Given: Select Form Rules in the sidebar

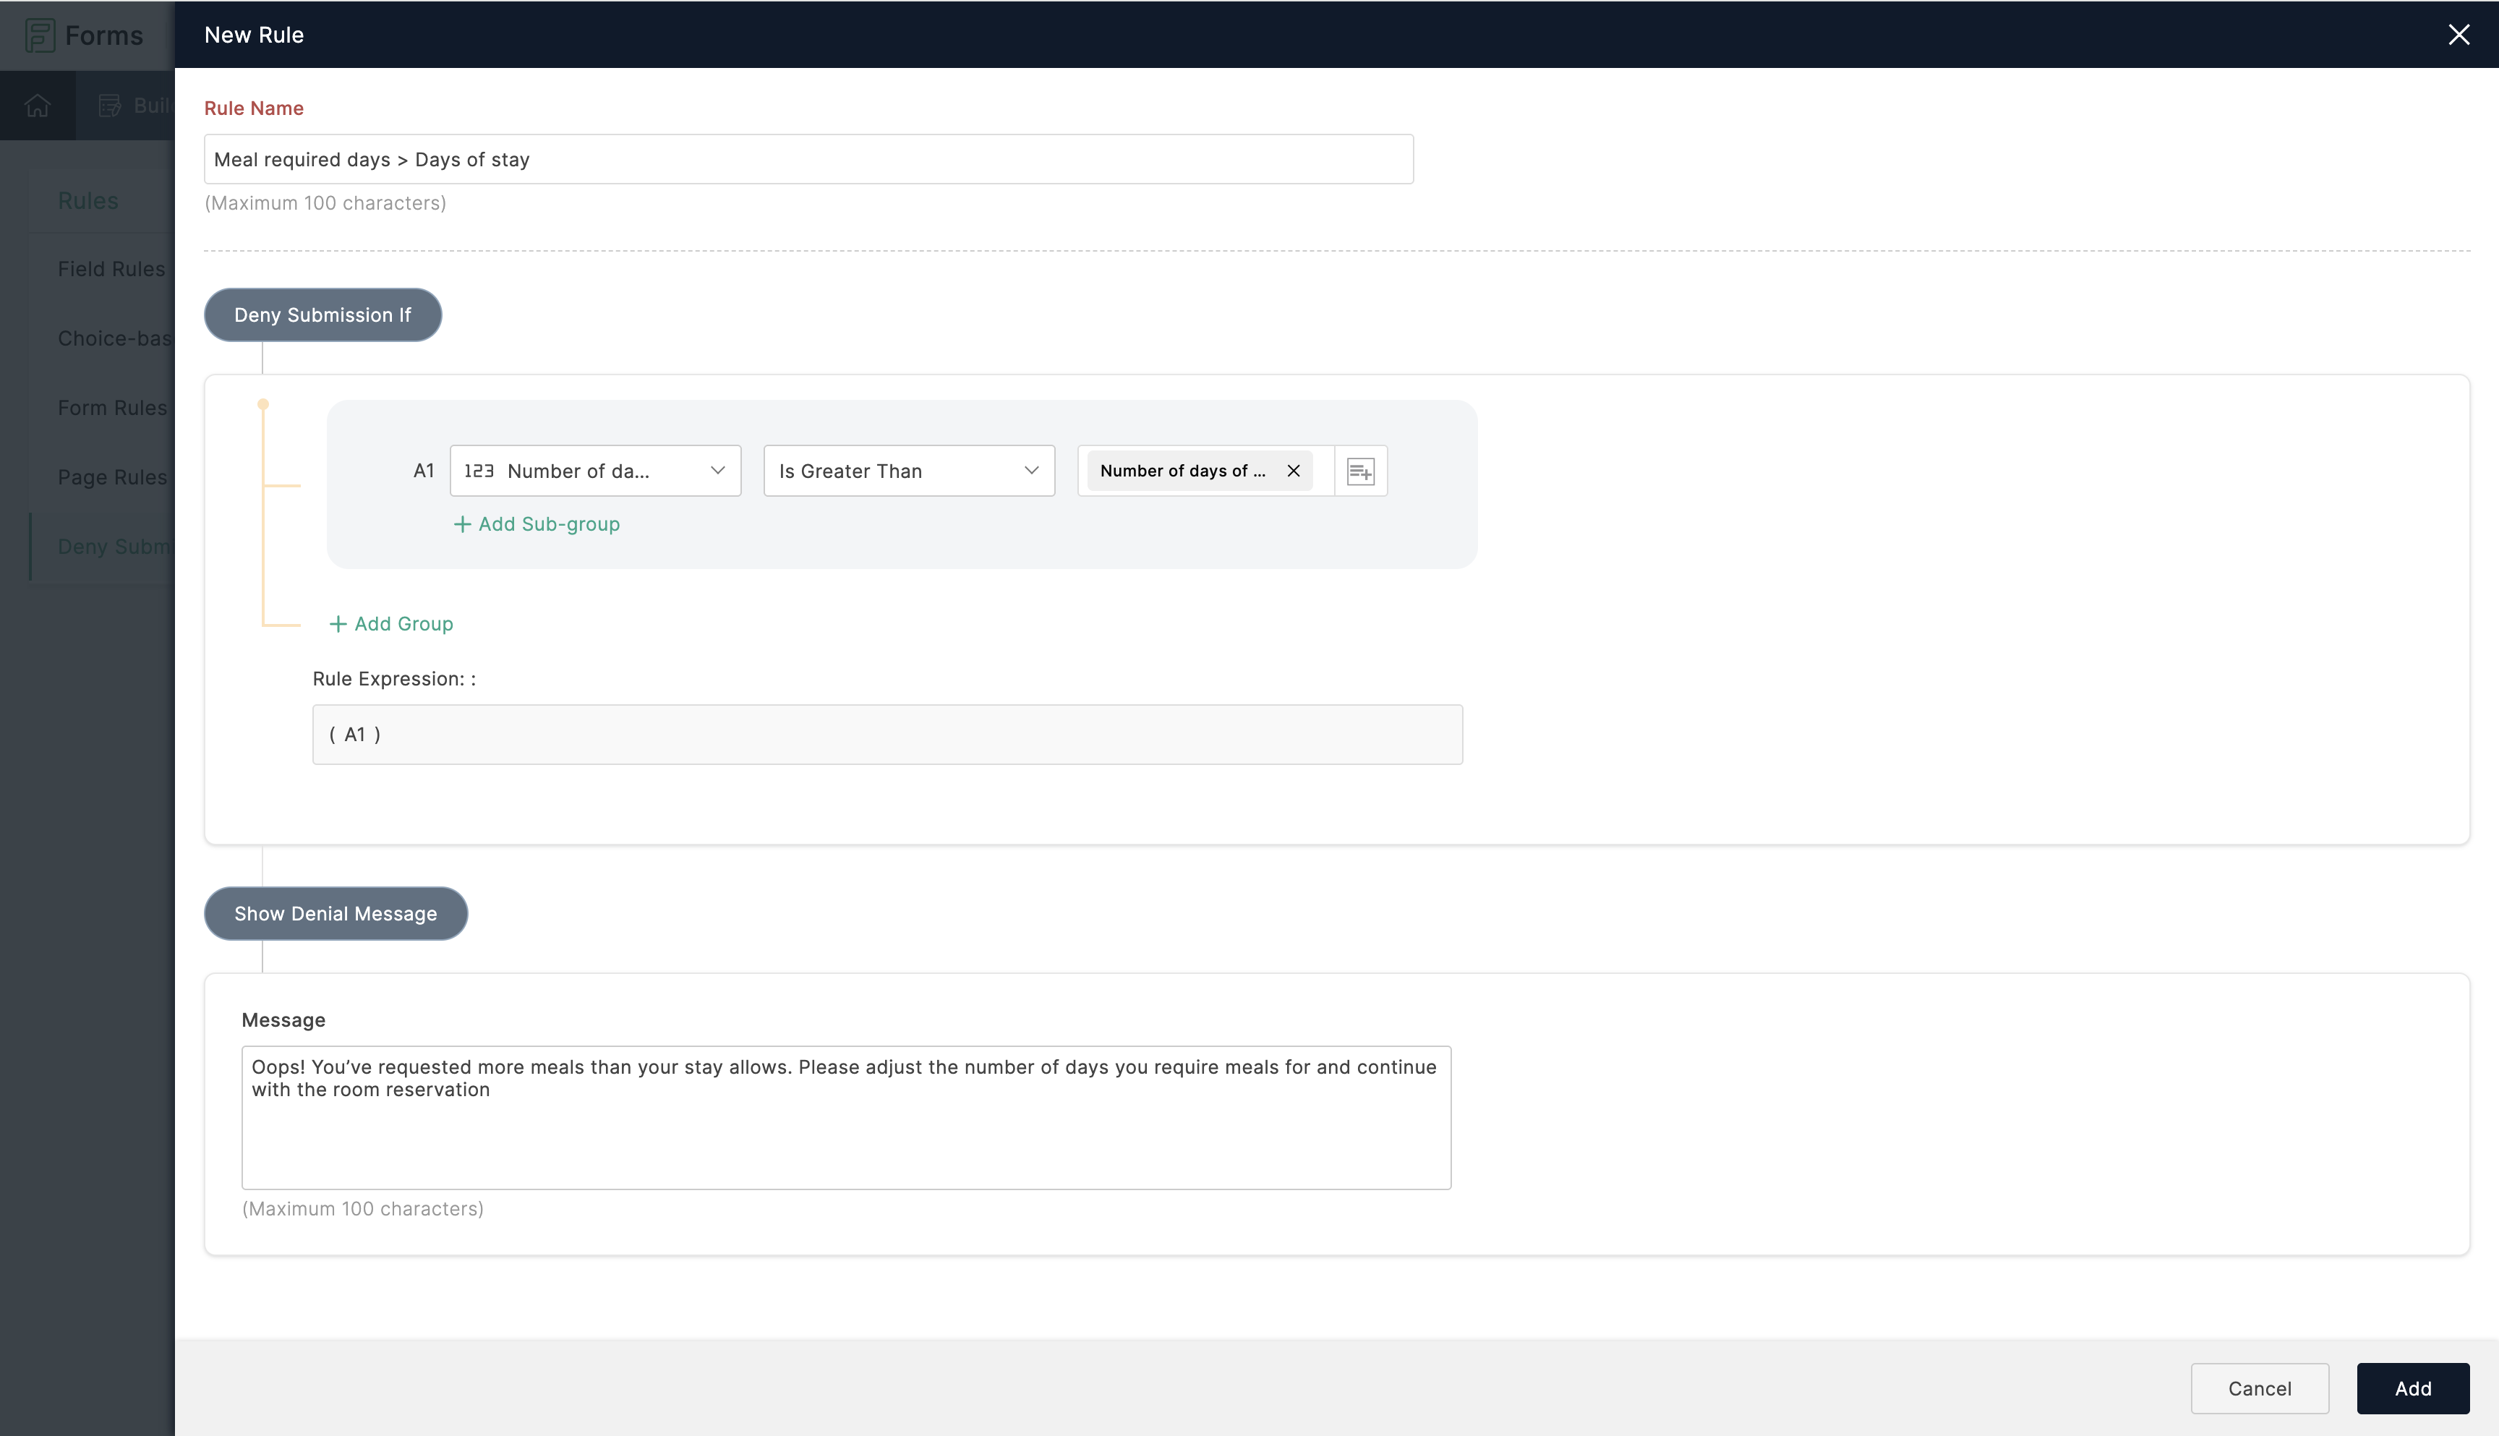Looking at the screenshot, I should pyautogui.click(x=111, y=409).
